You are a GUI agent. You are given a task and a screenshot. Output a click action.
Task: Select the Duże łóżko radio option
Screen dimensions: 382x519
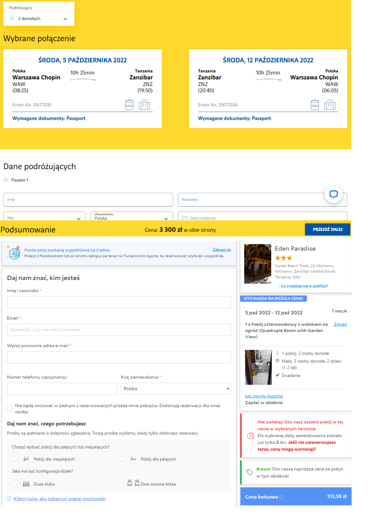[15, 484]
